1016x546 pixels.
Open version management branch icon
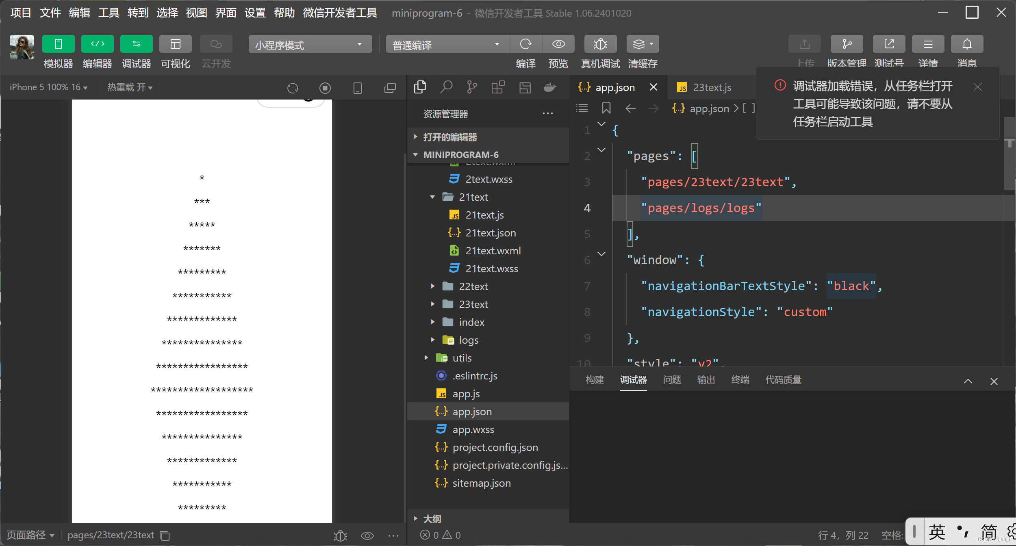[x=847, y=44]
